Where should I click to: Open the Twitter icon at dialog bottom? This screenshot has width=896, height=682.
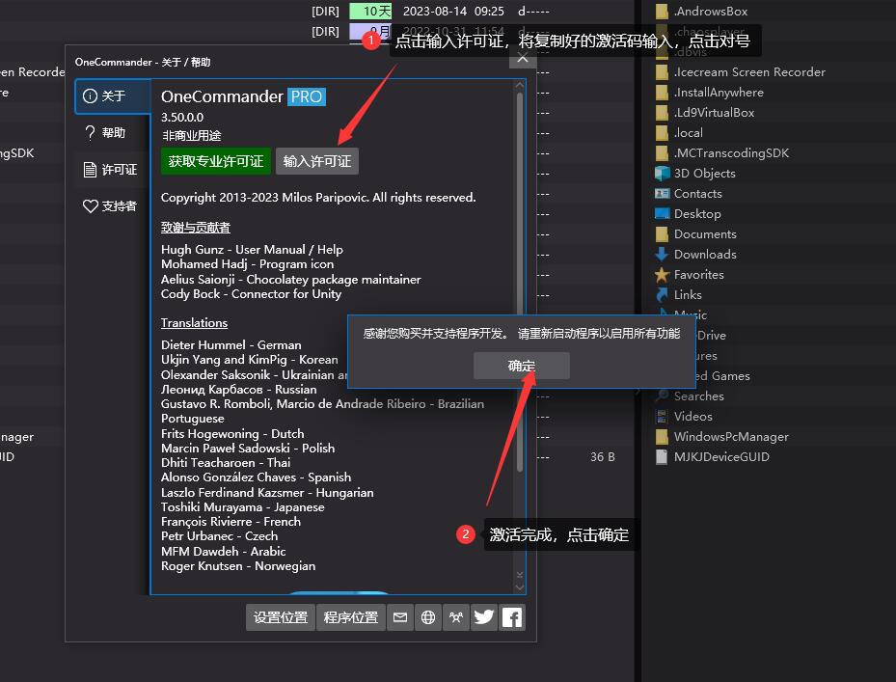click(x=483, y=616)
